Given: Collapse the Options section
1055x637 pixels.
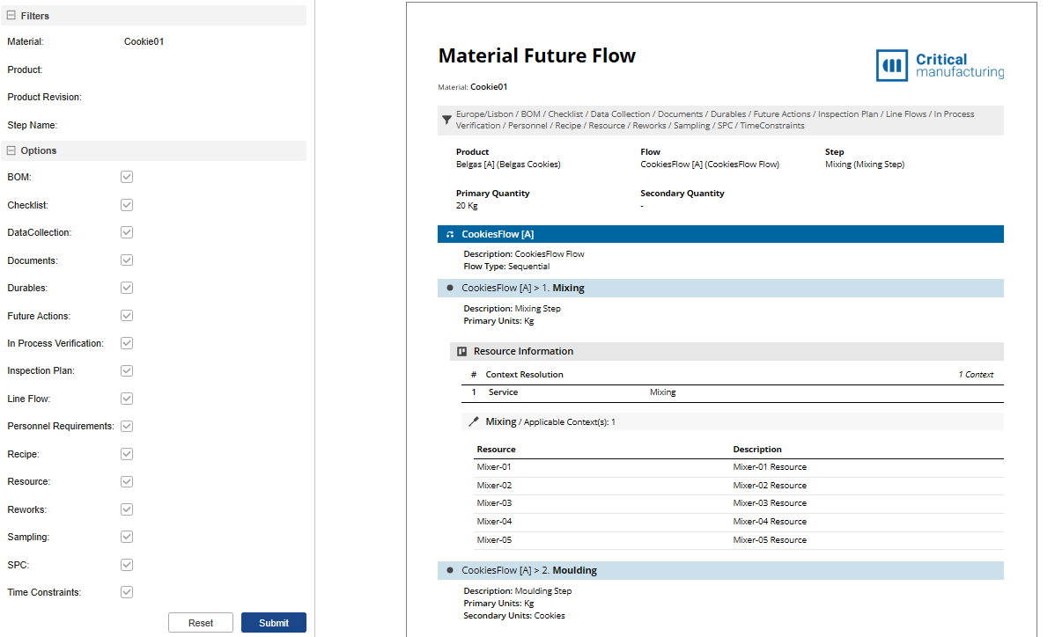Looking at the screenshot, I should [11, 150].
